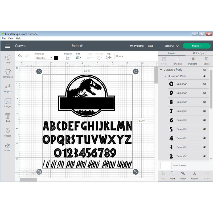
Task: Open the Maker 3 machine selector
Action: (x=170, y=46)
